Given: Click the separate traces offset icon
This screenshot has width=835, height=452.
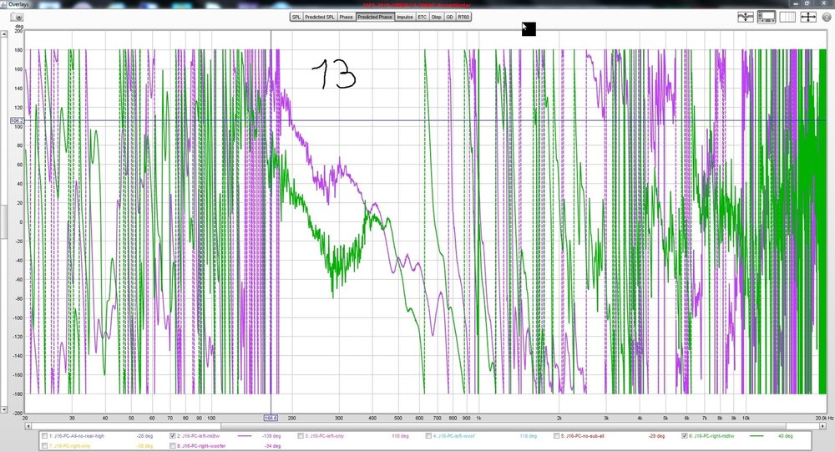Looking at the screenshot, I should [x=746, y=17].
